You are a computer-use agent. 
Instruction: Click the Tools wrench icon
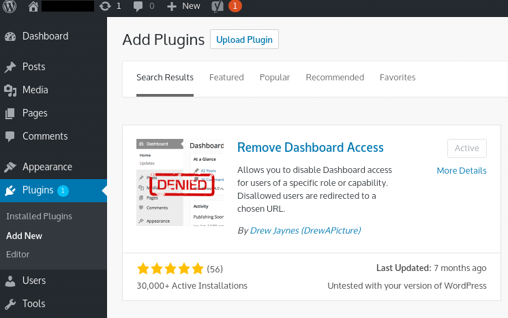[x=10, y=304]
